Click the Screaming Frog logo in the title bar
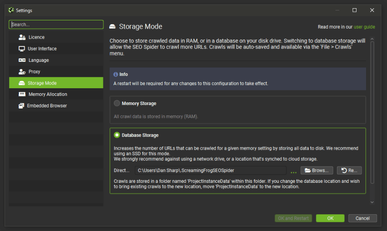387x231 pixels. coord(11,10)
